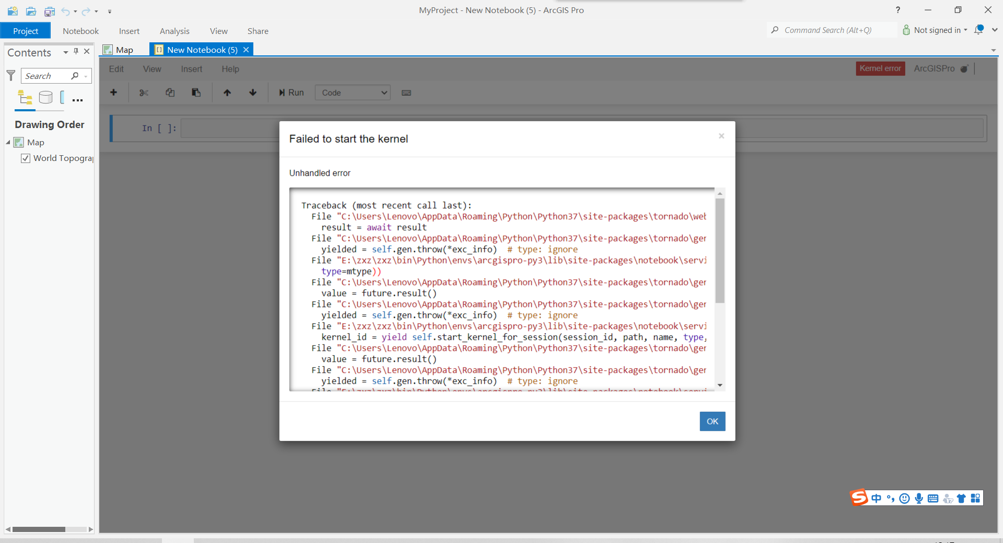Click the Undo icon in quick access
This screenshot has width=1003, height=543.
(x=65, y=11)
